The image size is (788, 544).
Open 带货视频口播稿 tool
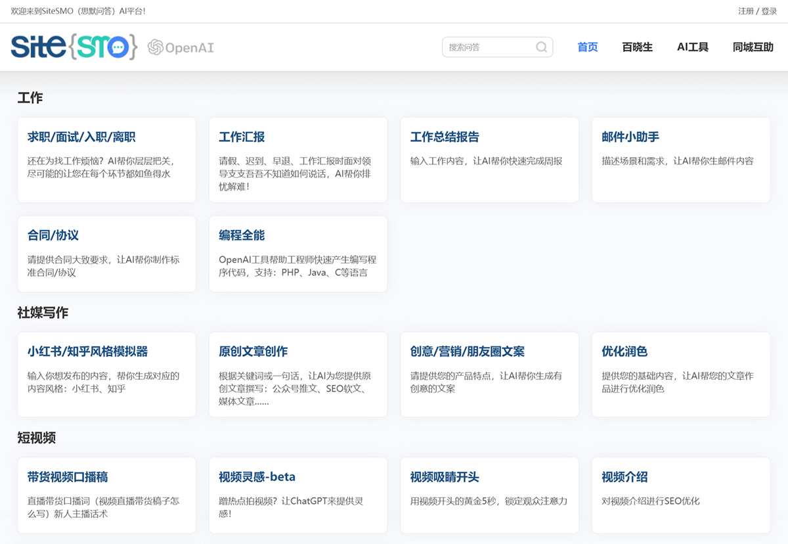(106, 494)
